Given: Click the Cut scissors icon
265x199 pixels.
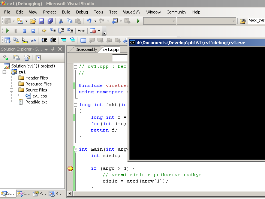Looking at the screenshot, I should pos(61,21).
